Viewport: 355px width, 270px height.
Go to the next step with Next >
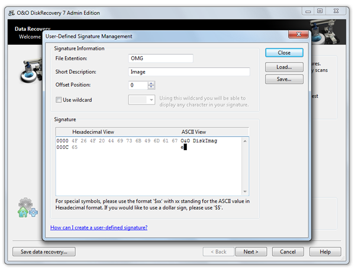tap(251, 252)
